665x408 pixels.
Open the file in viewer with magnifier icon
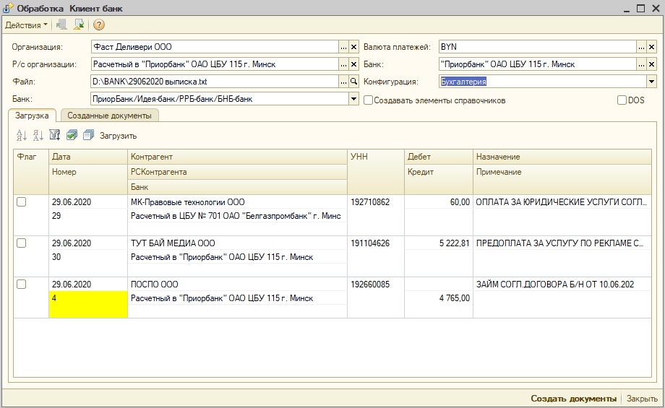[353, 82]
